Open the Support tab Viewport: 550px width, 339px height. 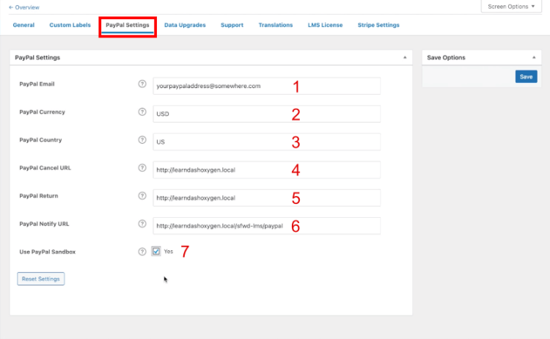232,25
